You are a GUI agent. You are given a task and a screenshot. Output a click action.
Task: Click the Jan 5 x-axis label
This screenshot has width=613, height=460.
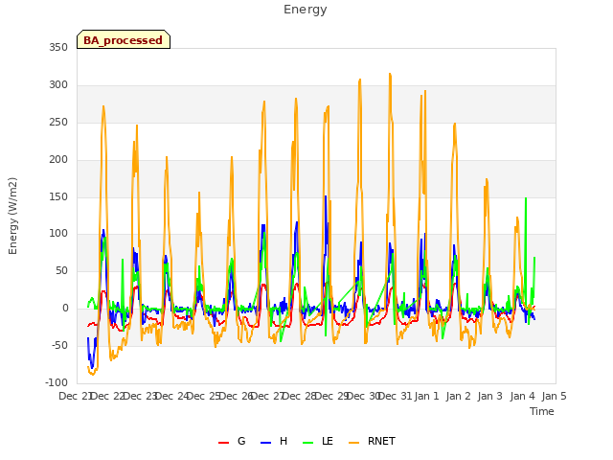[555, 396]
